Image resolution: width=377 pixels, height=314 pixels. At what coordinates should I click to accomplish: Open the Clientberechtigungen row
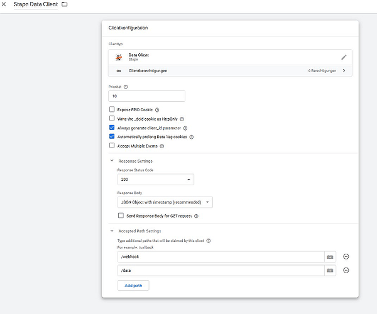coord(230,71)
